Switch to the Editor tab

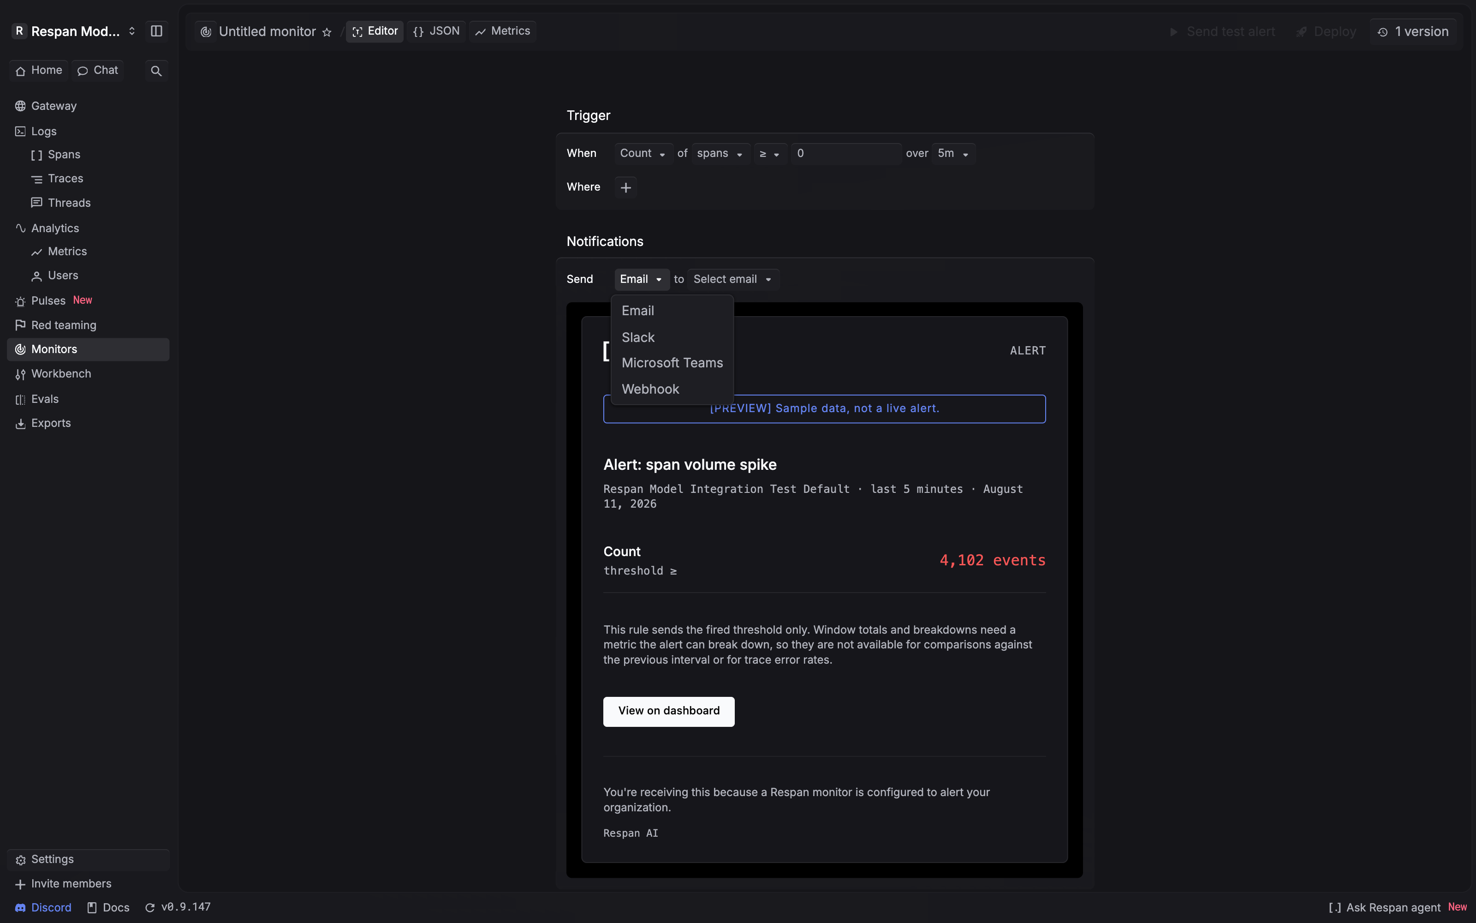click(375, 32)
